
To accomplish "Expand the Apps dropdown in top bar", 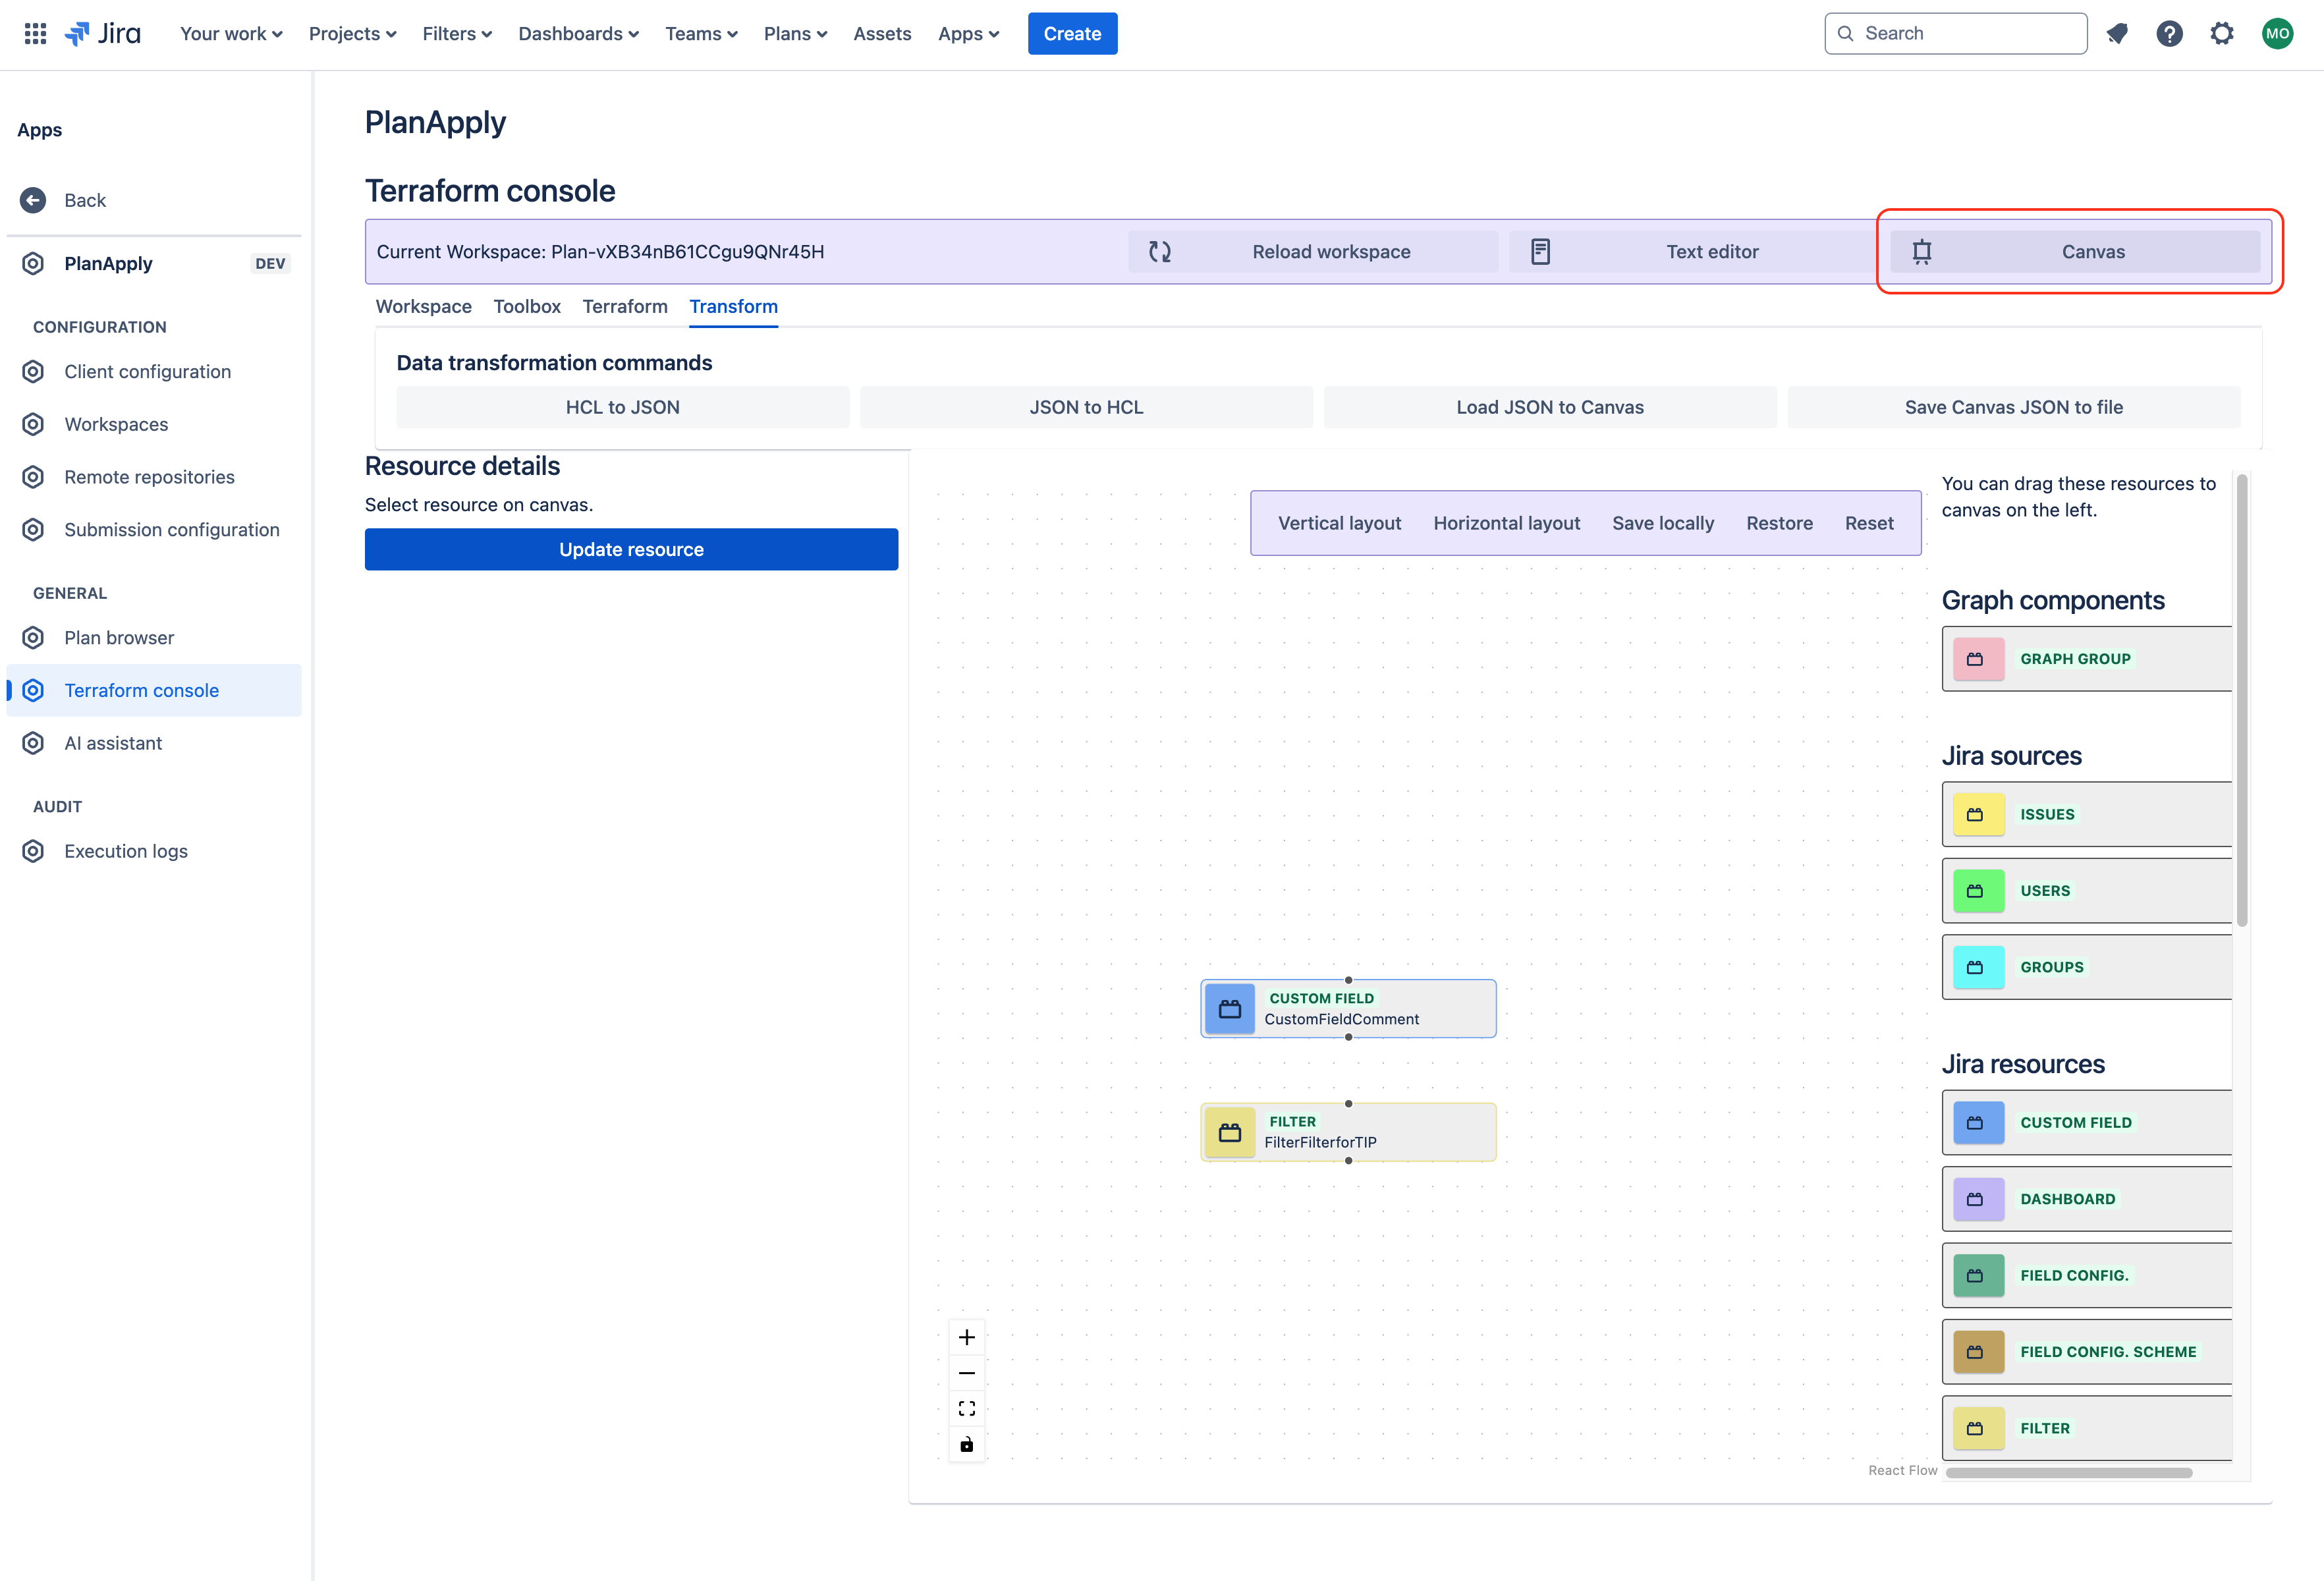I will tap(968, 33).
